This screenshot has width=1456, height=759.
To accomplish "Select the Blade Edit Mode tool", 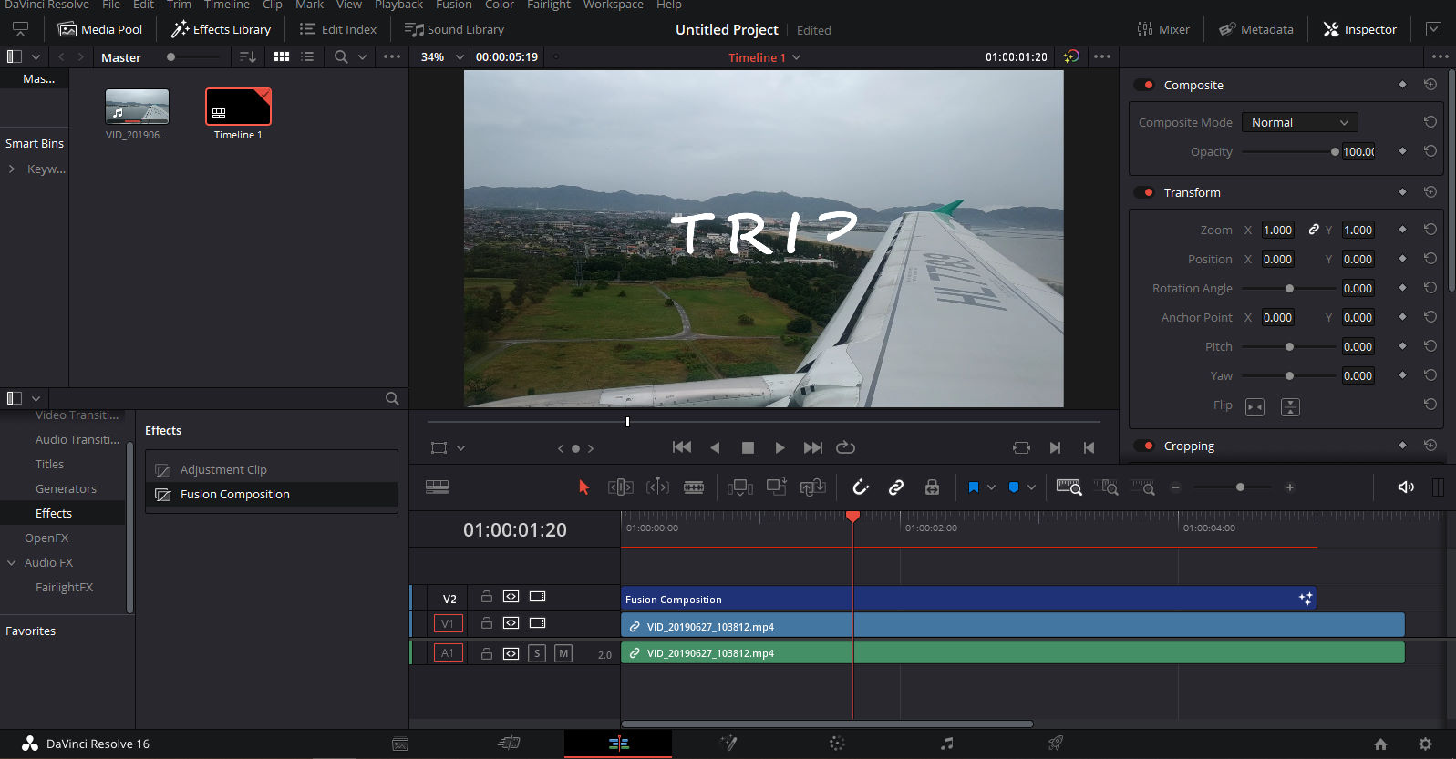I will 694,487.
